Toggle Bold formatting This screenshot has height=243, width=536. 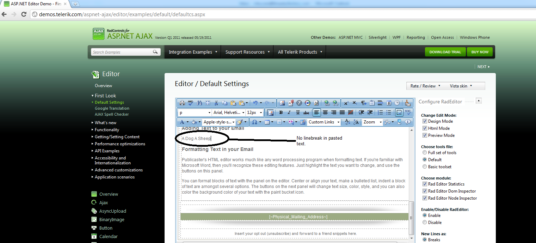[x=281, y=113]
